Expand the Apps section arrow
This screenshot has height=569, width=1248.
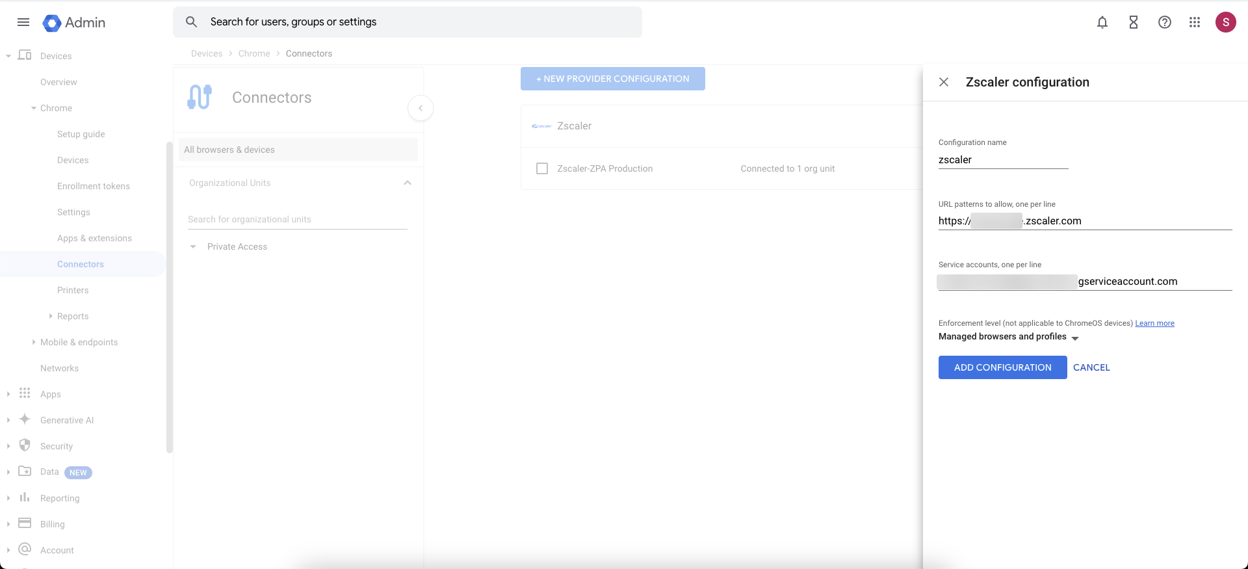[8, 394]
